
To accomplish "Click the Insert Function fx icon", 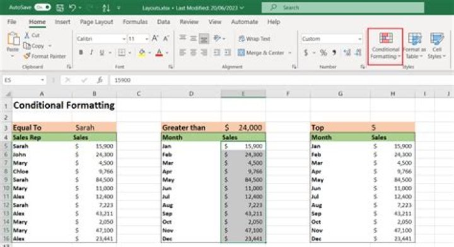I will (x=100, y=80).
